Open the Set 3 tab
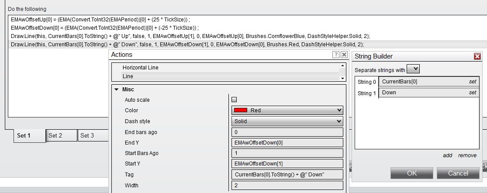Viewport: 487px width, 193px height. [x=87, y=136]
